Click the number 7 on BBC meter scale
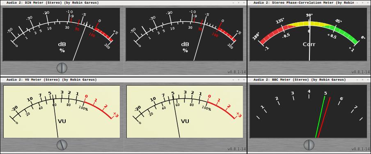The image size is (371, 154). [356, 107]
